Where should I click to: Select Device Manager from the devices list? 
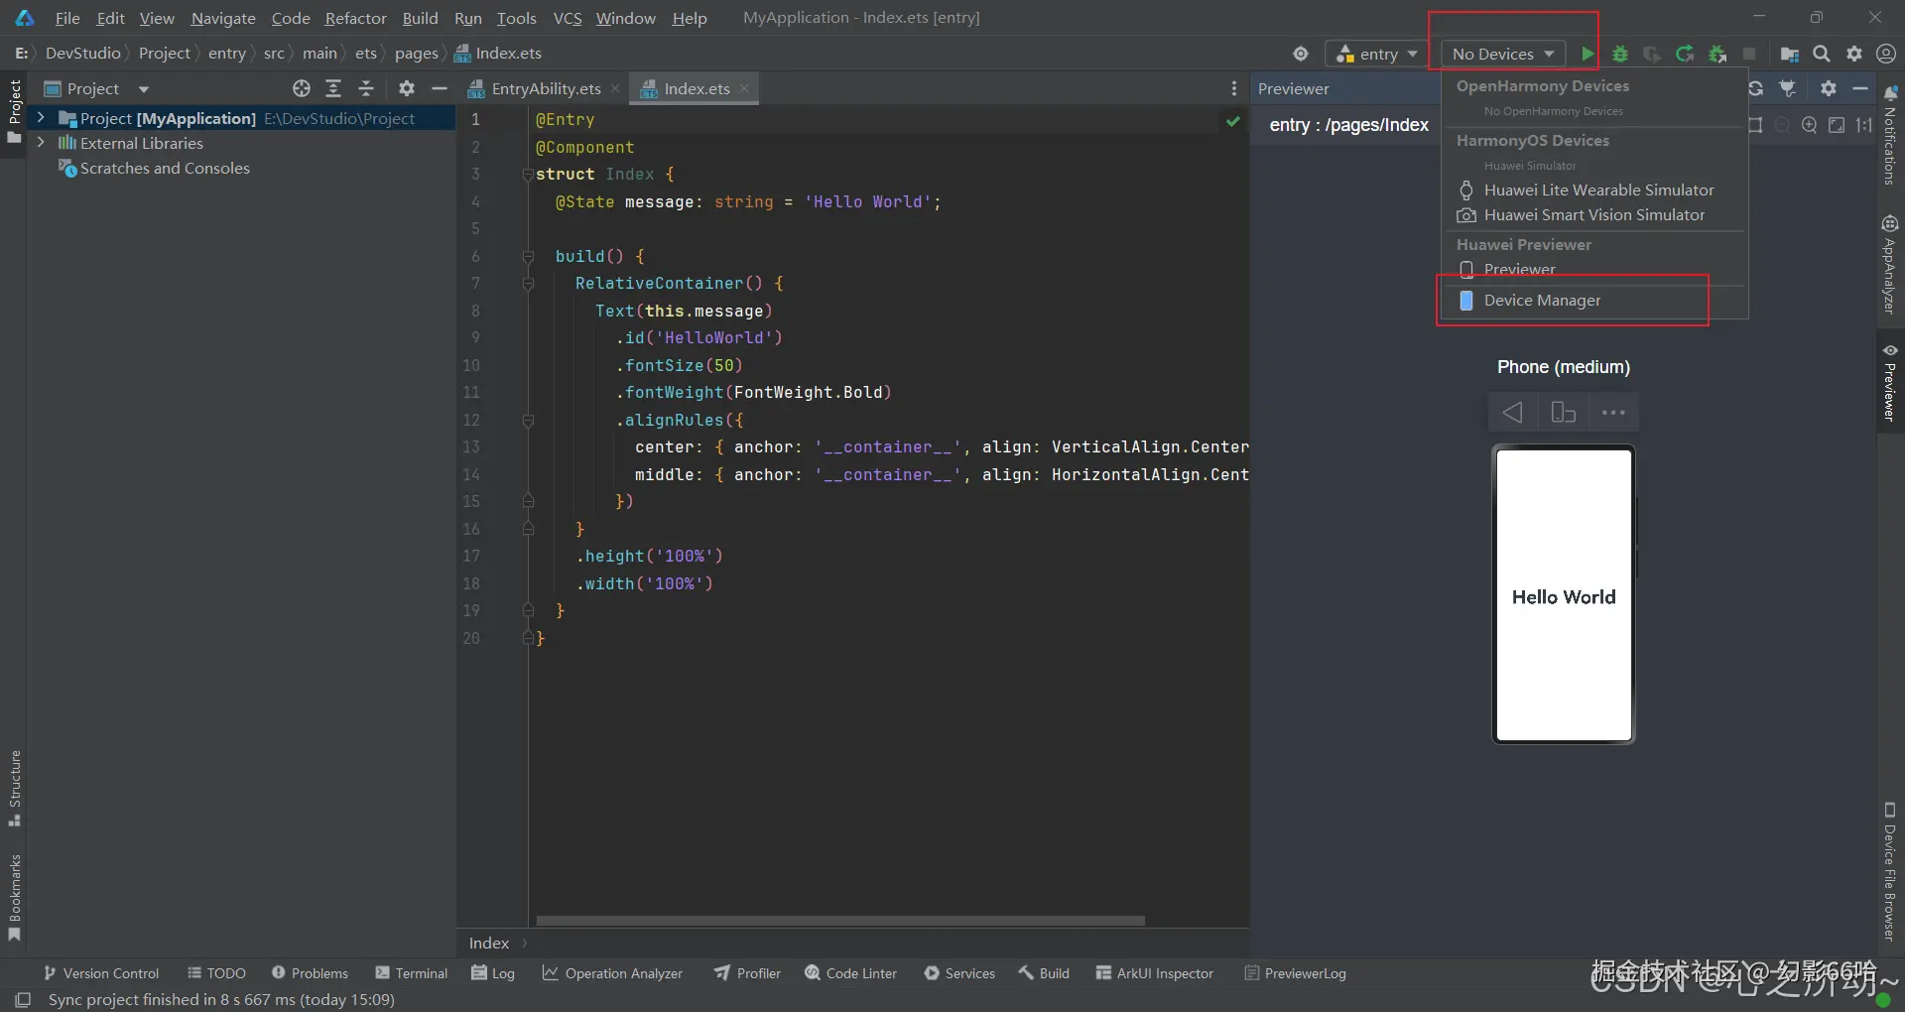(1542, 300)
